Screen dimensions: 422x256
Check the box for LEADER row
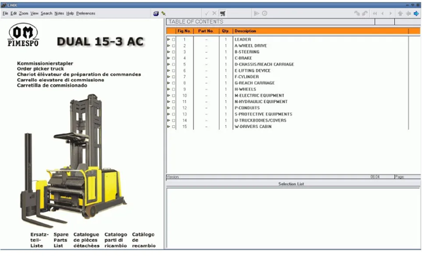click(x=174, y=40)
